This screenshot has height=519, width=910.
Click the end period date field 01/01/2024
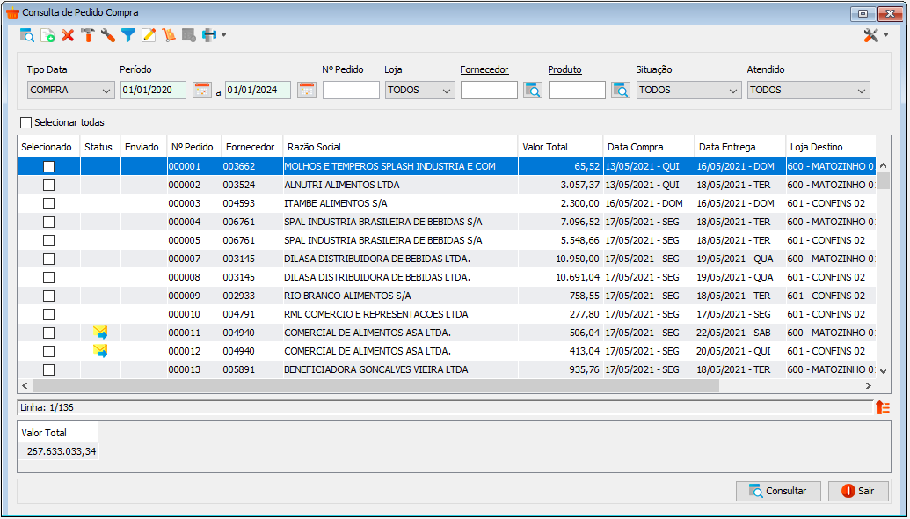click(x=258, y=90)
